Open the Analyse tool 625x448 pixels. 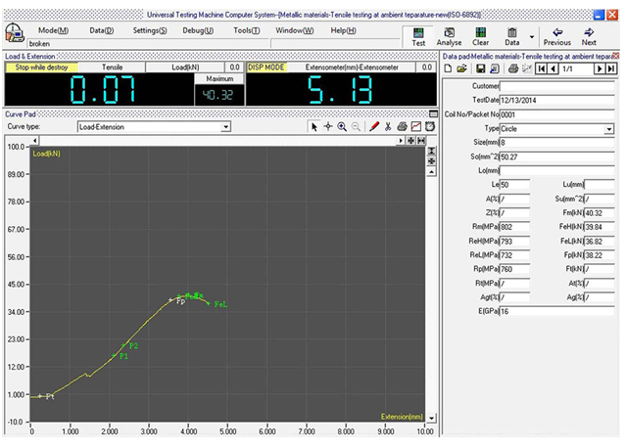click(x=450, y=35)
